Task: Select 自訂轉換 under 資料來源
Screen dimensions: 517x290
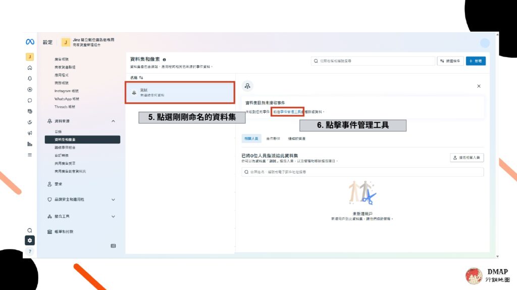Action: point(62,155)
